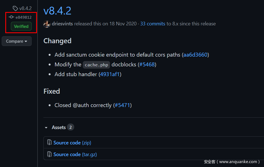View the 33 commits since release
The width and height of the screenshot is (264, 167).
(153, 24)
